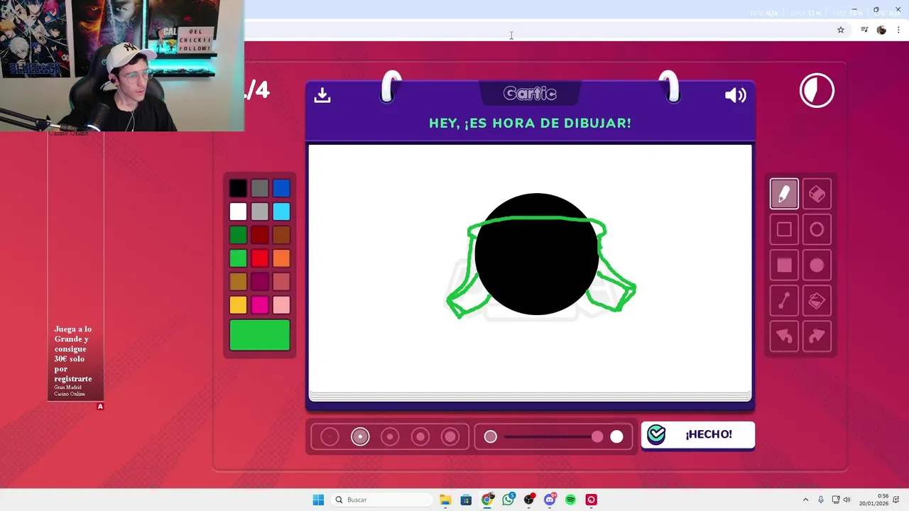
Task: Pick the dark blue color swatch
Action: tap(281, 188)
